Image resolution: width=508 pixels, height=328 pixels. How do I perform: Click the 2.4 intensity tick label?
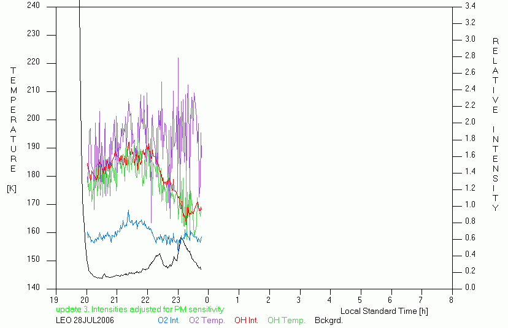pyautogui.click(x=470, y=88)
